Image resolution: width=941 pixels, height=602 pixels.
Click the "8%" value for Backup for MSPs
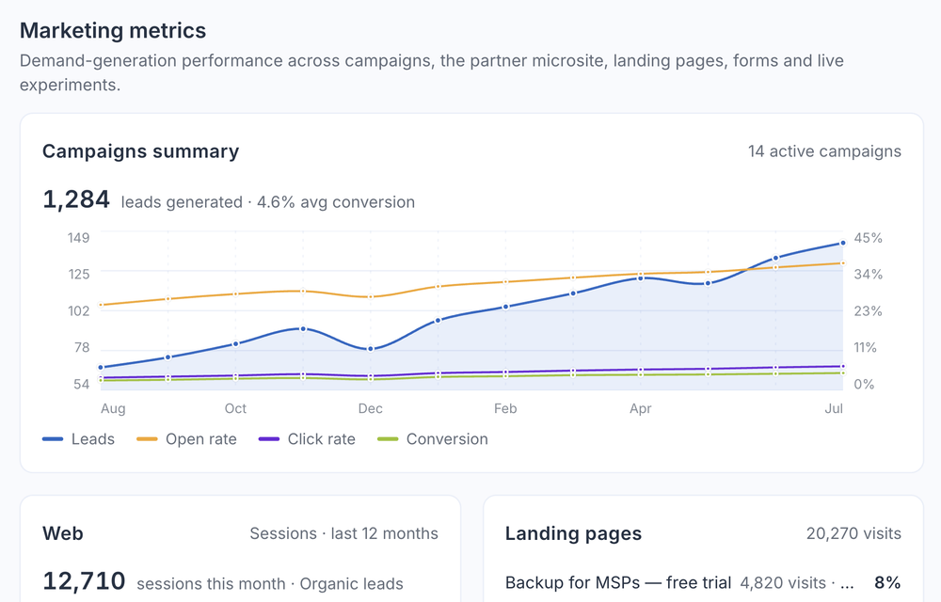pos(887,583)
